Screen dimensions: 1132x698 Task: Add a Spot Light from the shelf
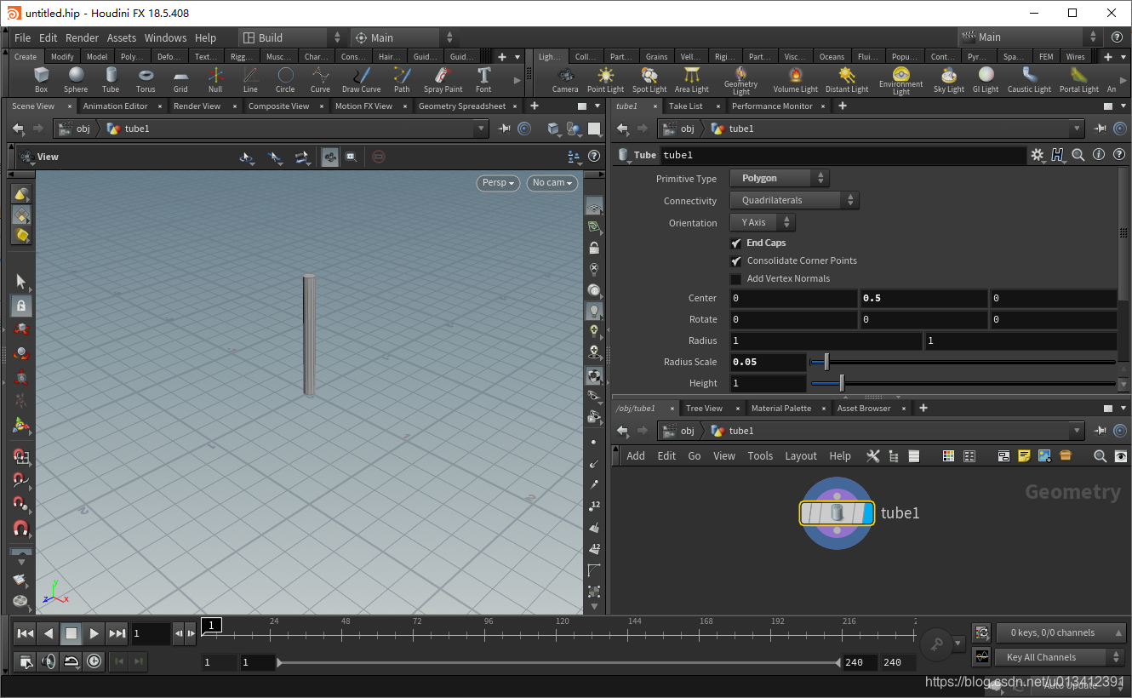coord(649,80)
